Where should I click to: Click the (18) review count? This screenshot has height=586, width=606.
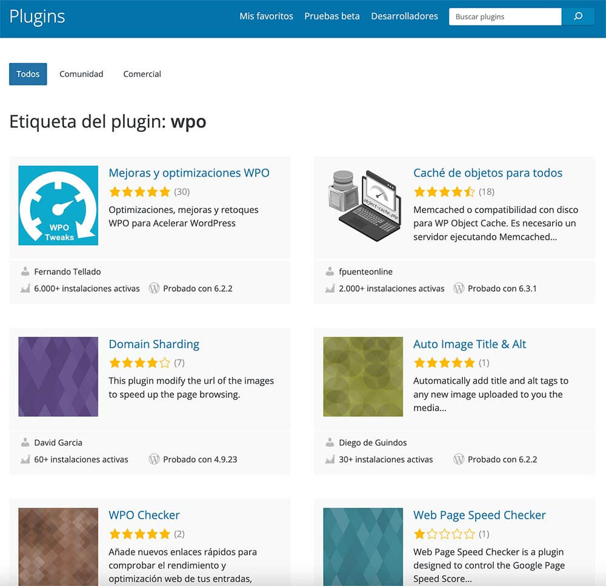coord(487,192)
